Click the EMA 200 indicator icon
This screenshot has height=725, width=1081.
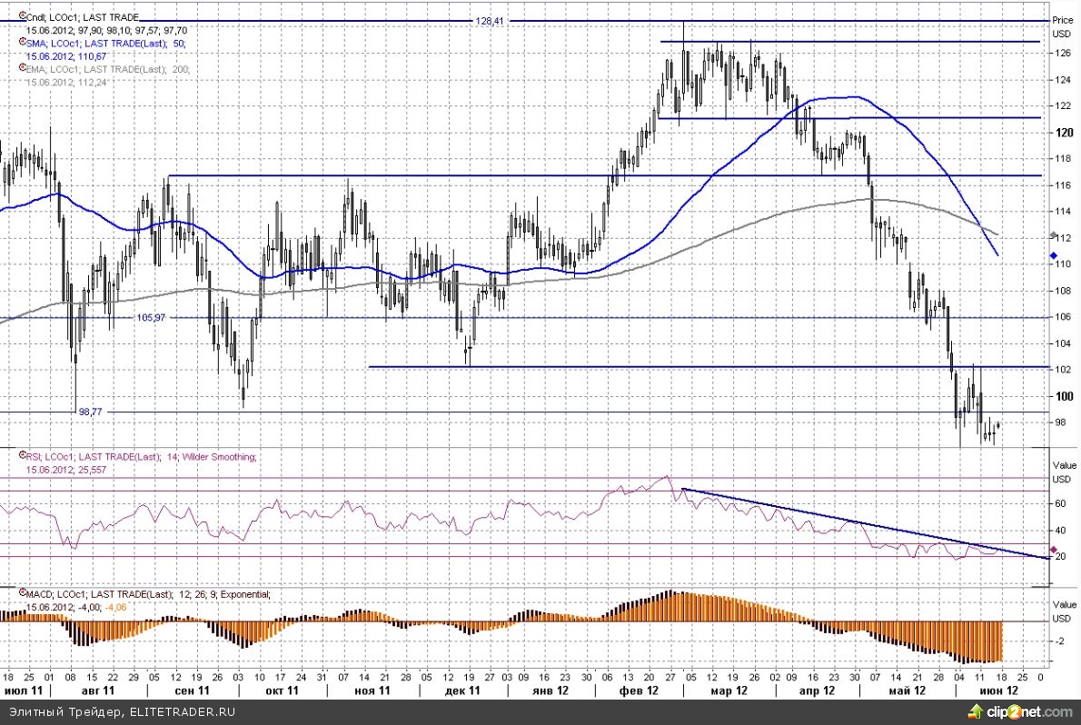point(21,68)
